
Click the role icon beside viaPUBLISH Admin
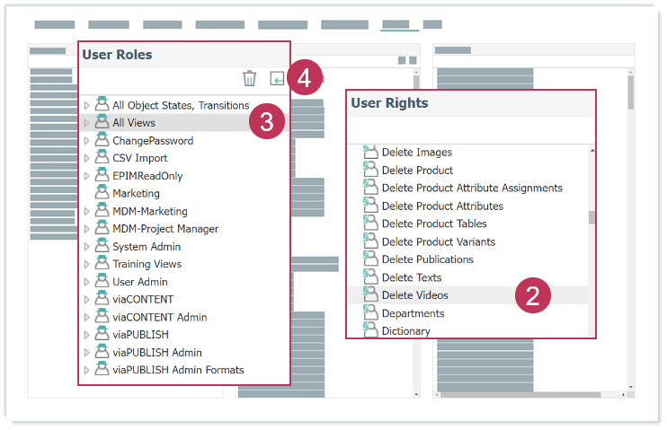(102, 353)
